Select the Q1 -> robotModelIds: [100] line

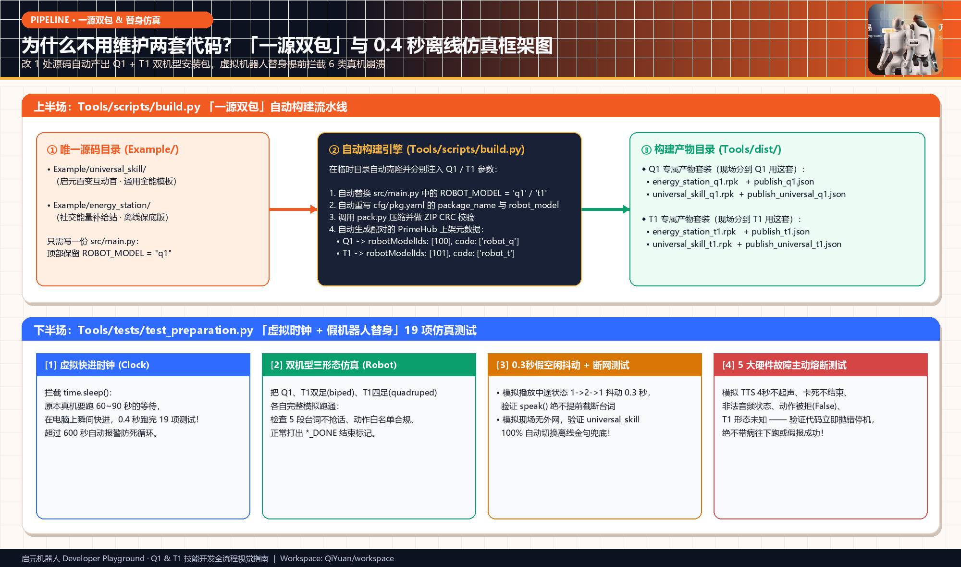pos(428,241)
